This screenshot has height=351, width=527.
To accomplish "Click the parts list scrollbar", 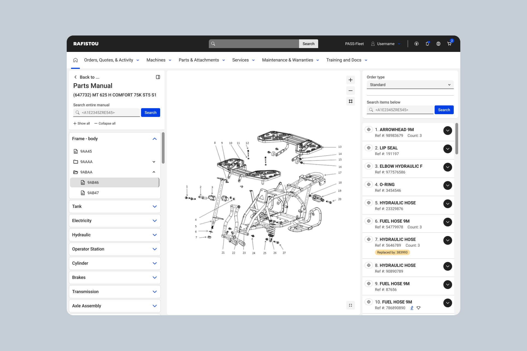I will pyautogui.click(x=457, y=139).
